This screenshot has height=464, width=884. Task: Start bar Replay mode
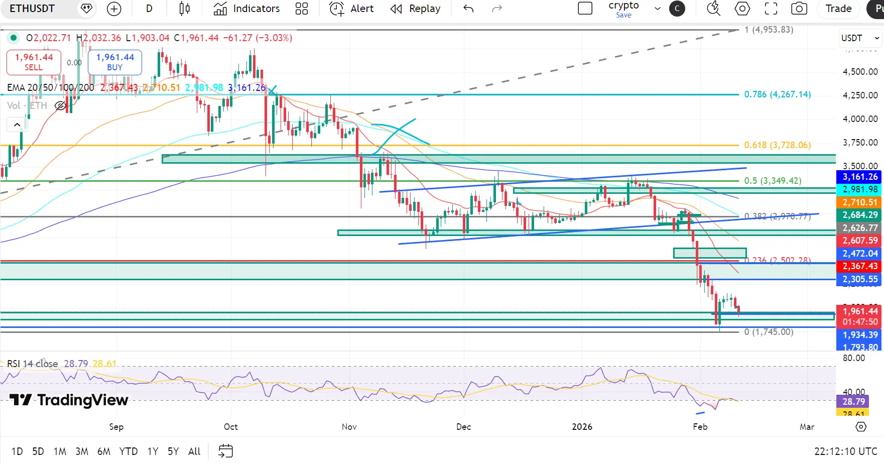click(x=415, y=9)
